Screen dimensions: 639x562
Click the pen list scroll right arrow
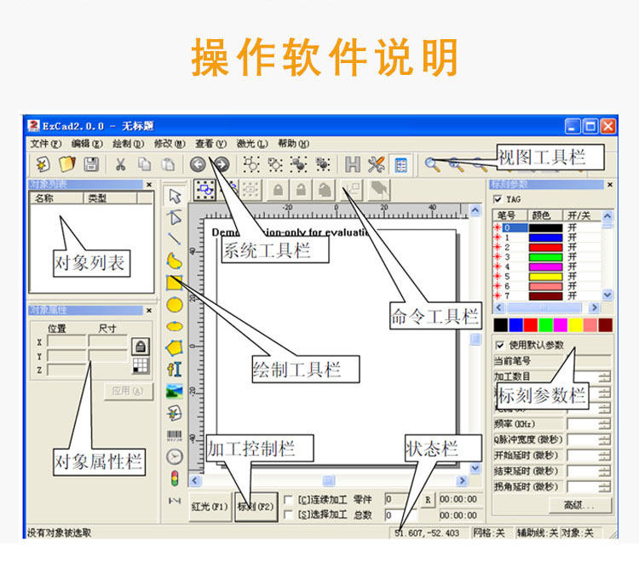(594, 307)
